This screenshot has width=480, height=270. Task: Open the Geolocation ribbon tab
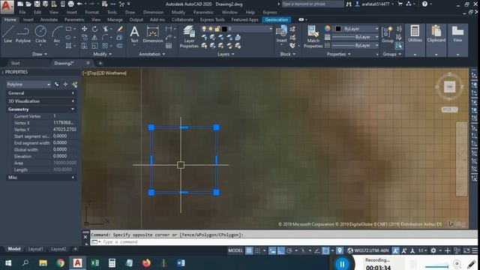click(x=277, y=19)
